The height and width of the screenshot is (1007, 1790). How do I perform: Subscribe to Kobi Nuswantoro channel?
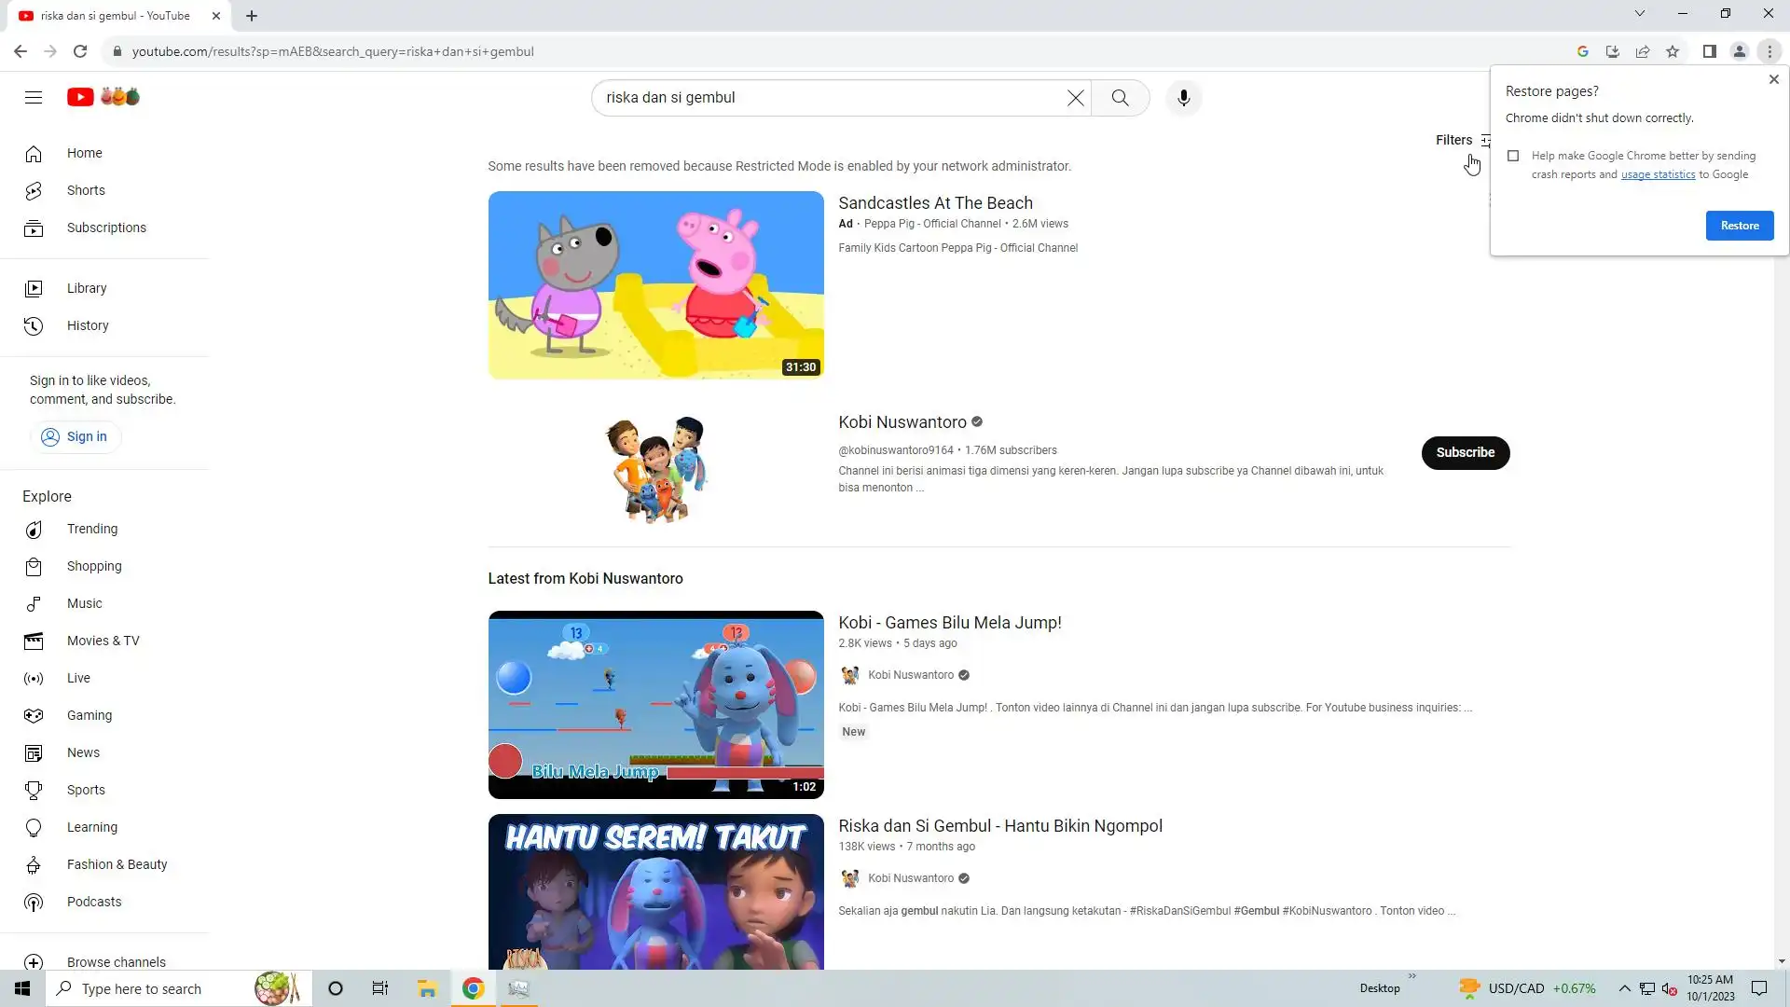pos(1465,452)
